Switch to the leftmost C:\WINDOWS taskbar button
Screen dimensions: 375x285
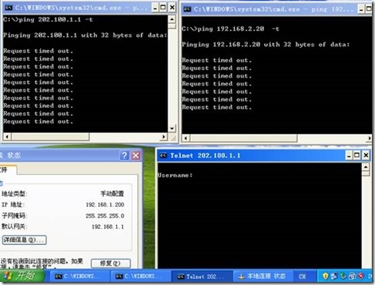tap(79, 277)
